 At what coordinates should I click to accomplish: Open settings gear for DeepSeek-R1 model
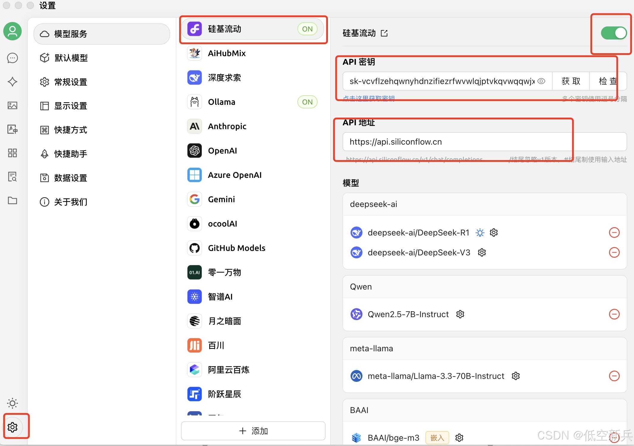click(493, 233)
